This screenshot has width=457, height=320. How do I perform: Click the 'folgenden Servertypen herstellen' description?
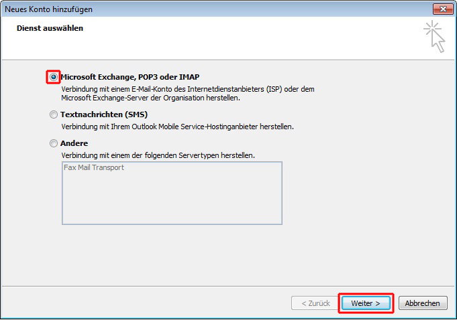[158, 155]
